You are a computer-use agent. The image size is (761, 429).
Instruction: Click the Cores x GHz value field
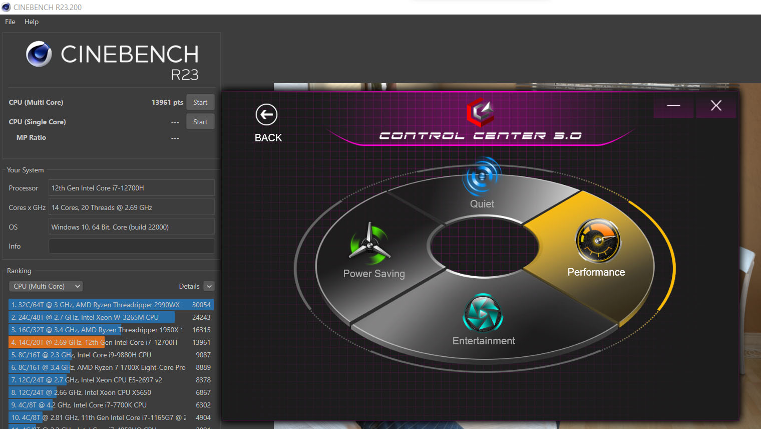(132, 207)
